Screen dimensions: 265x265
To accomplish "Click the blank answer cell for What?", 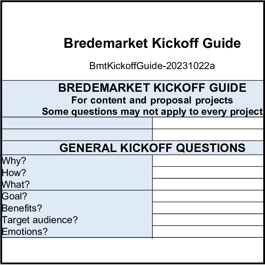I will point(208,184).
